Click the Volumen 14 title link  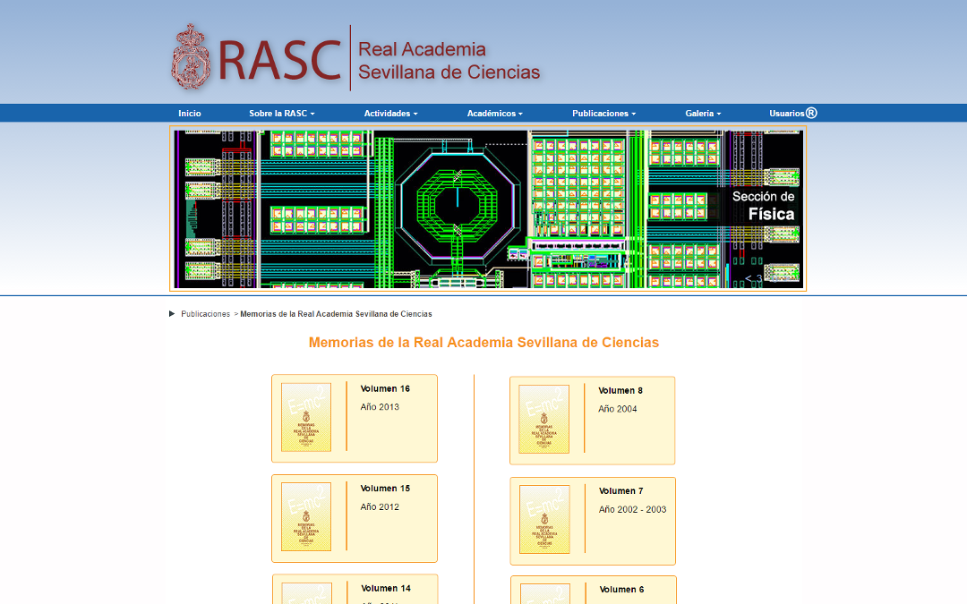coord(385,588)
